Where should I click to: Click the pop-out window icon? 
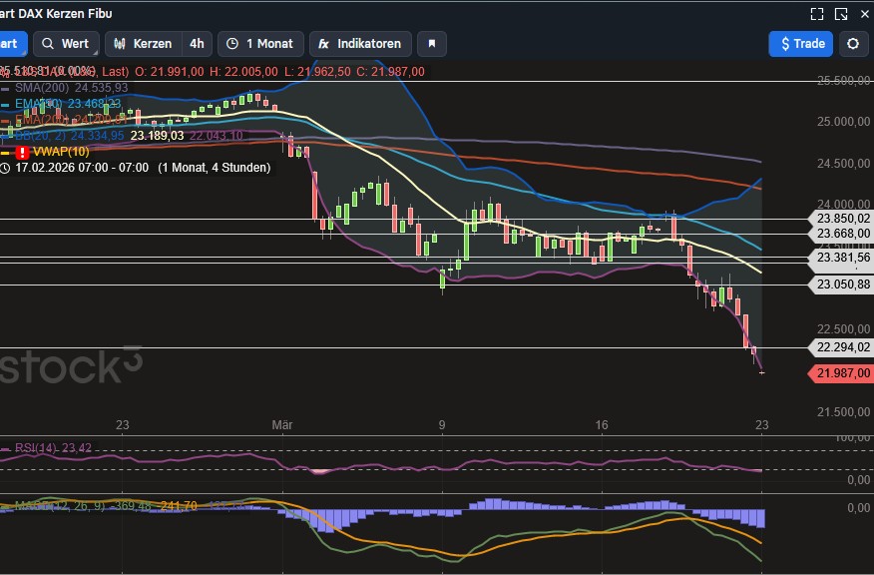[x=841, y=14]
